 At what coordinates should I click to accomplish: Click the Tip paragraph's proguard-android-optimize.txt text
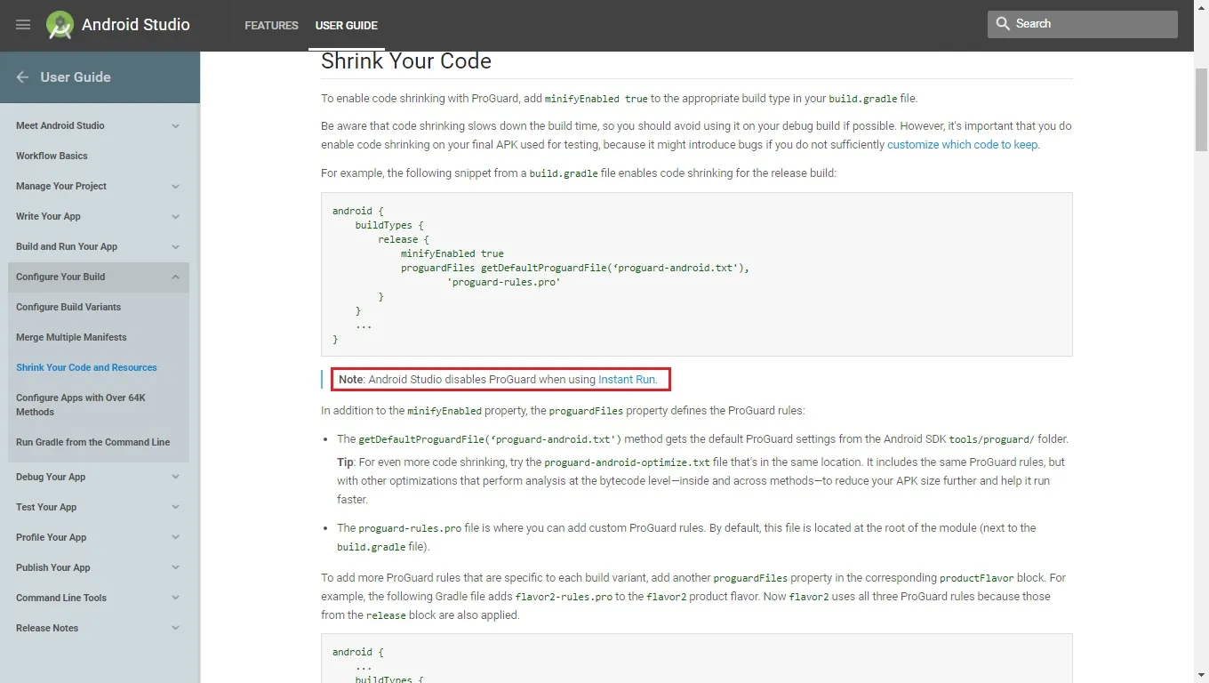[627, 462]
